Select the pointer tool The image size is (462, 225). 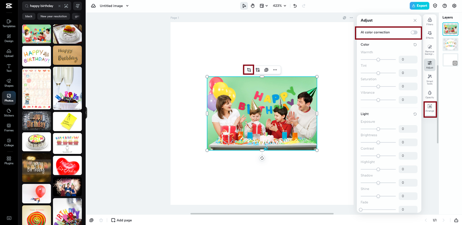coord(244,6)
